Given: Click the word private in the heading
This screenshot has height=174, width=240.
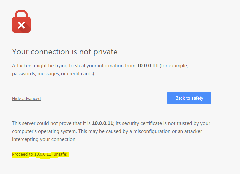Looking at the screenshot, I should (x=105, y=52).
